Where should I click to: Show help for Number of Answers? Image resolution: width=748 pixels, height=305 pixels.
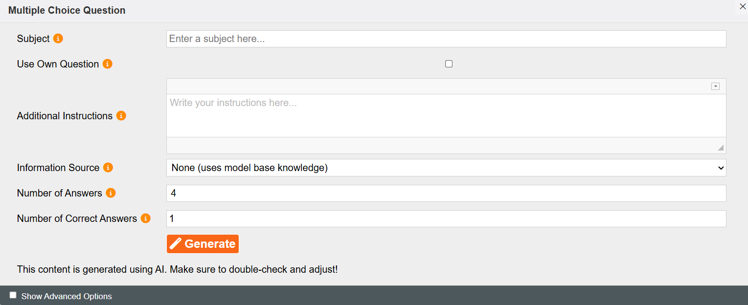[x=111, y=193]
